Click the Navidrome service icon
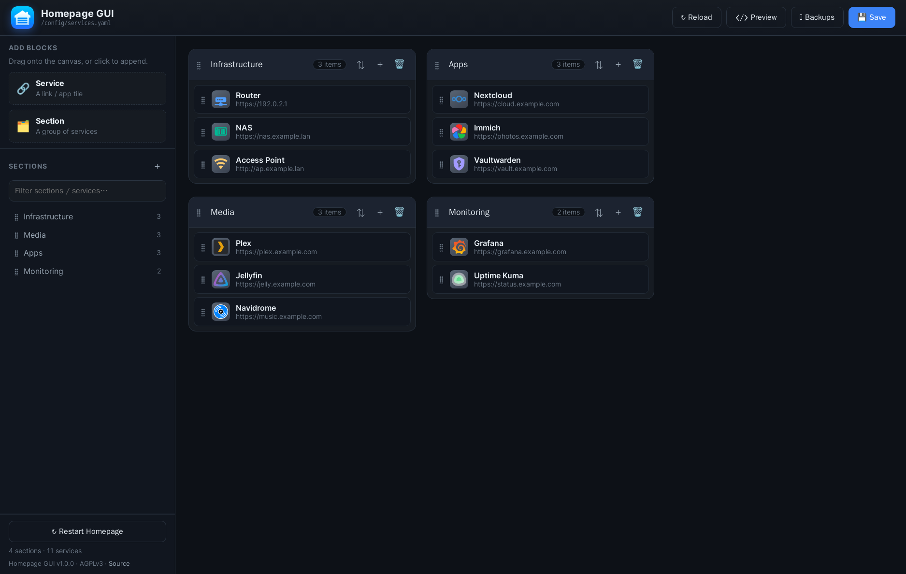Viewport: 906px width, 574px height. [x=221, y=312]
